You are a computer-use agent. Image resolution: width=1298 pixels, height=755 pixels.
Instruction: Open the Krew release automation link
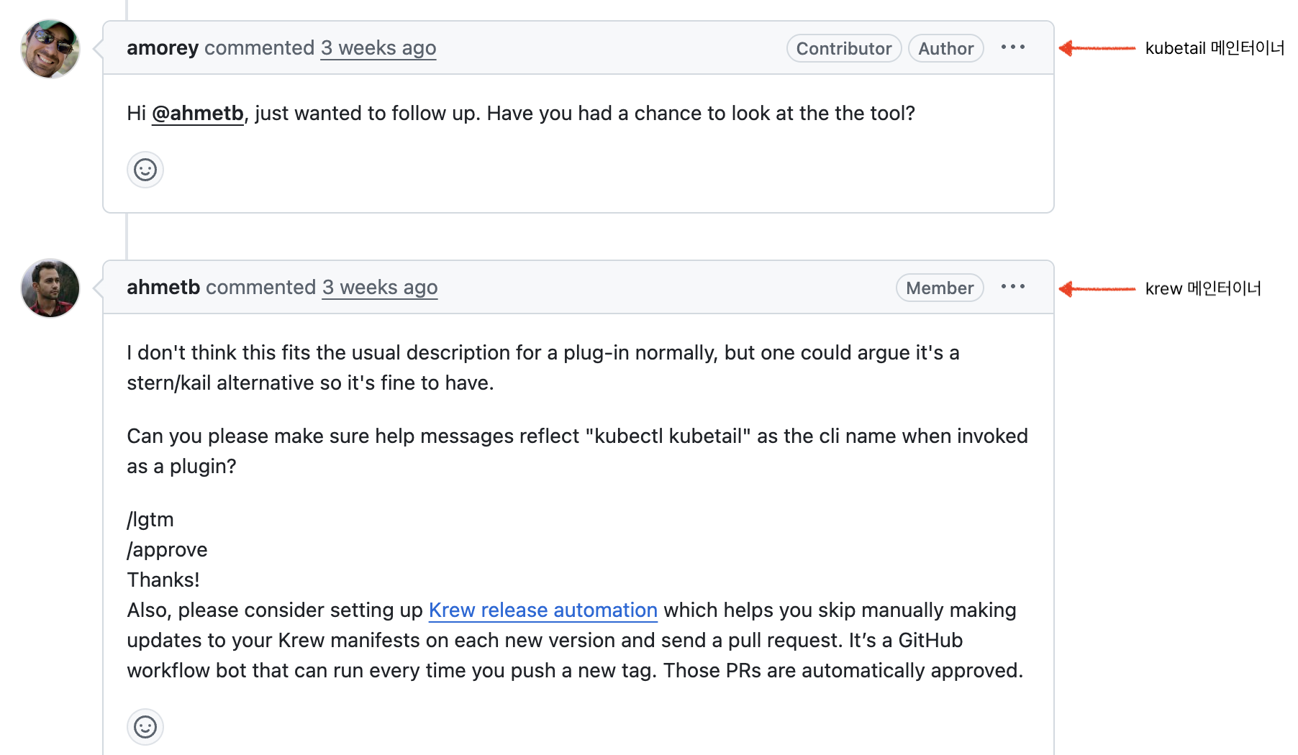(543, 610)
